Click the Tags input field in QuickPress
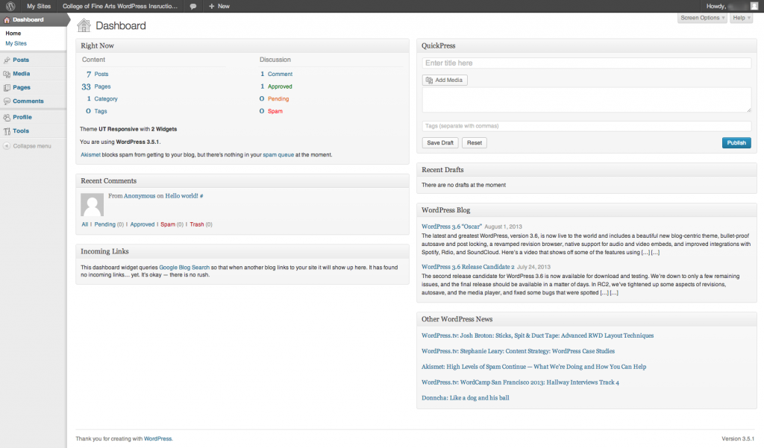Image resolution: width=764 pixels, height=448 pixels. 586,126
